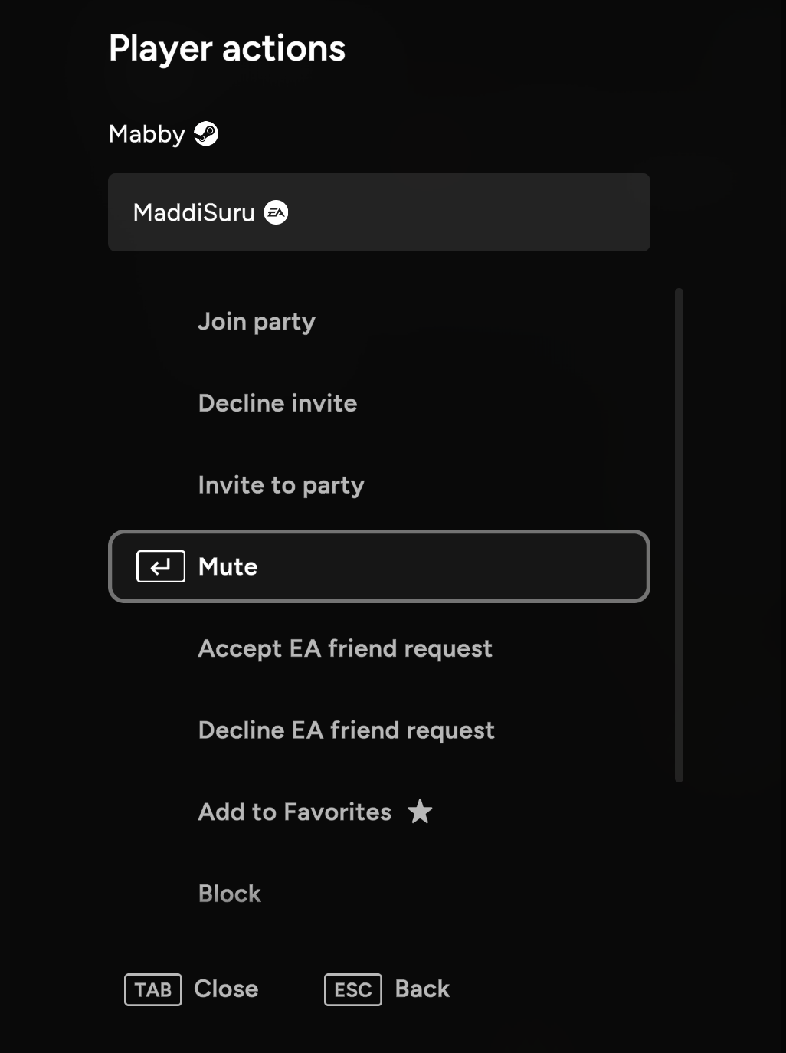Click the Mabby player name
The height and width of the screenshot is (1053, 786).
click(147, 134)
